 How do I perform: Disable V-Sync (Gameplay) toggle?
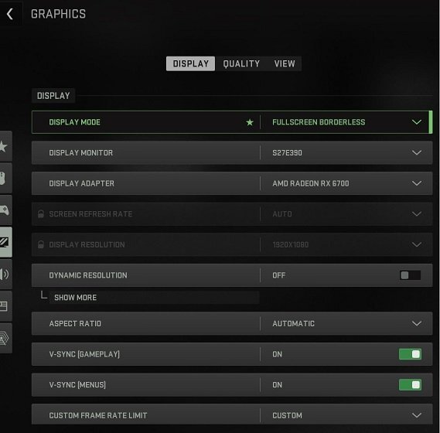(410, 354)
